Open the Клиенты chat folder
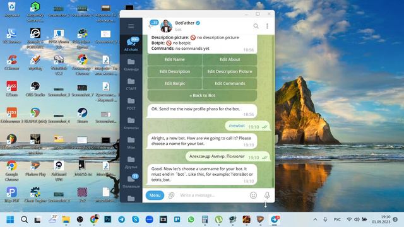404x227 pixels. point(131,123)
